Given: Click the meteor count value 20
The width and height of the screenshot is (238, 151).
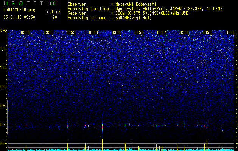Looking at the screenshot, I should pos(55,17).
